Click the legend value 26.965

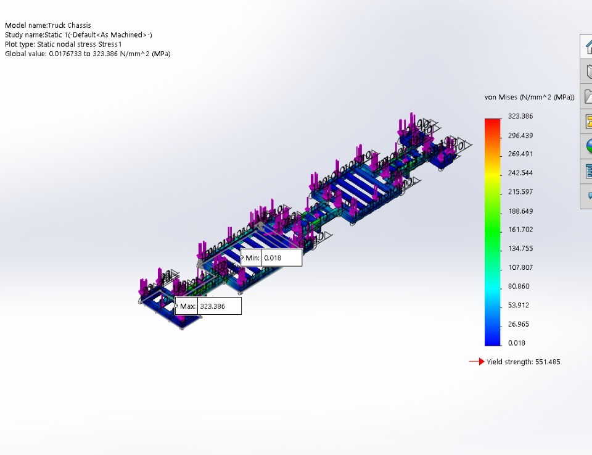pos(519,324)
